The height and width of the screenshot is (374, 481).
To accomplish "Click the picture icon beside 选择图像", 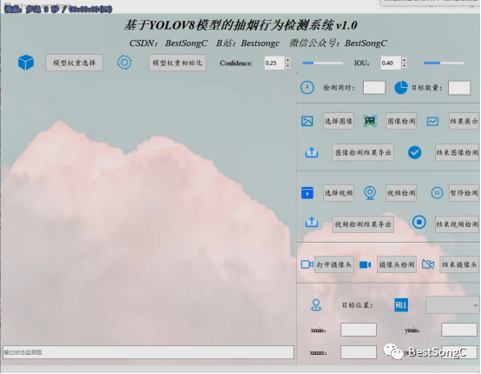I will click(x=307, y=121).
